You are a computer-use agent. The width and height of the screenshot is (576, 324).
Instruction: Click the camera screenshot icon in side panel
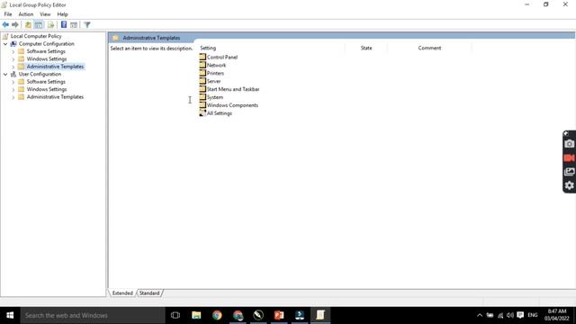click(570, 144)
